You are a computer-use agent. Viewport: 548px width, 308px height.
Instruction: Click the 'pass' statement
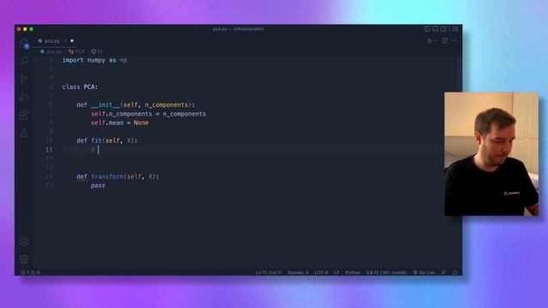coord(98,186)
